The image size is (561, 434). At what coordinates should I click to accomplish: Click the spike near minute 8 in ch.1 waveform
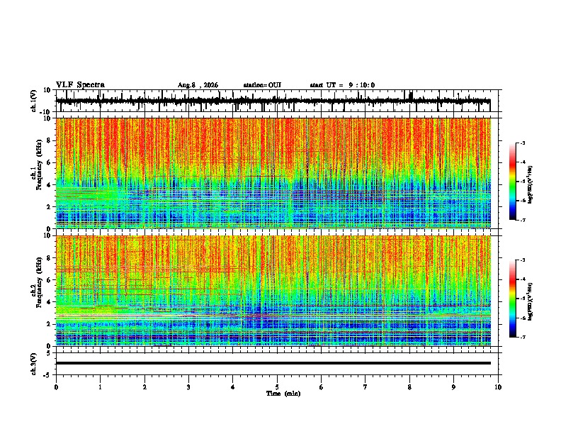[411, 96]
